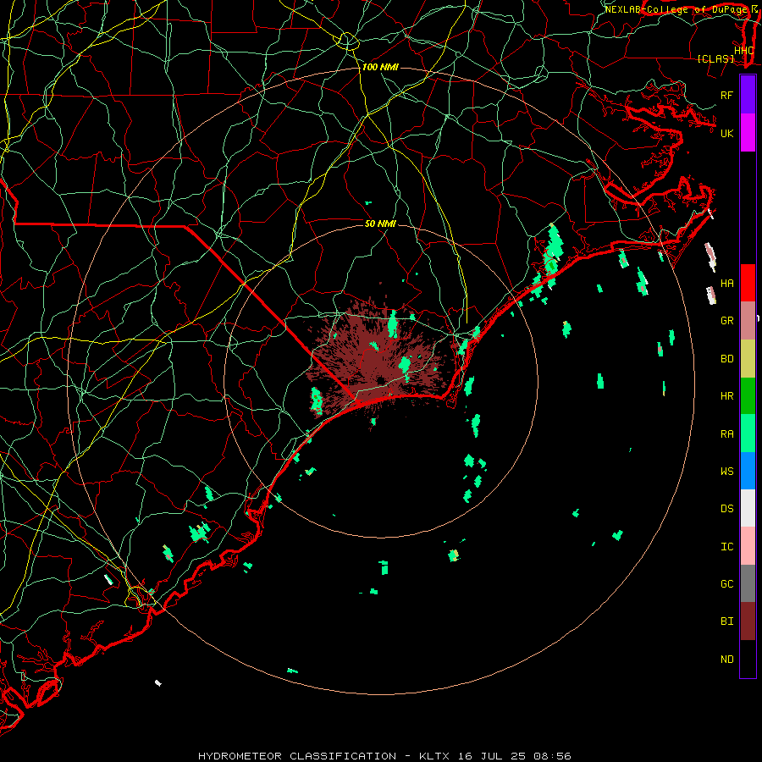Click the 'RA' legend label
The height and width of the screenshot is (762, 762).
tap(726, 434)
